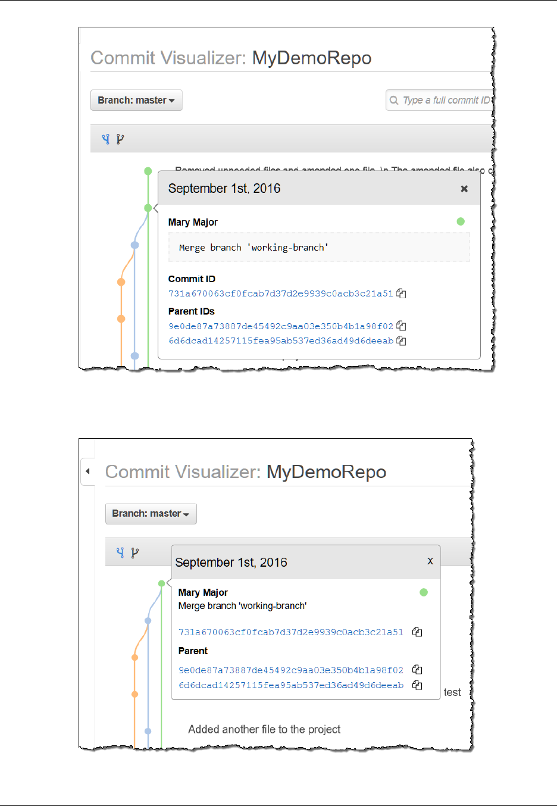Open the Branch: master dropdown in lower visualizer
This screenshot has width=557, height=806.
tap(151, 513)
